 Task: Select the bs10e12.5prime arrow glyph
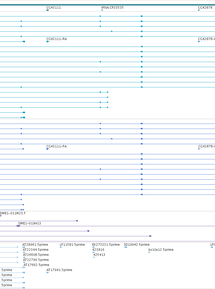[x=150, y=252]
